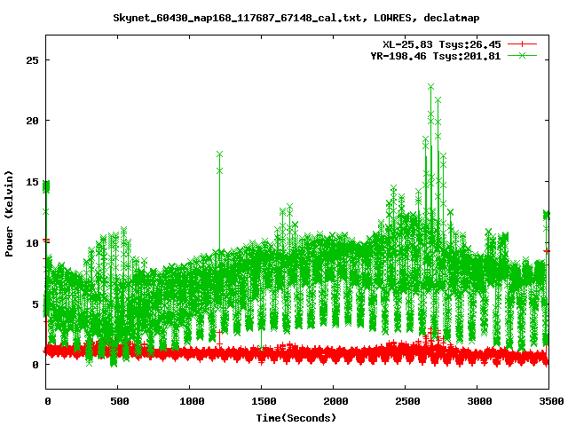The height and width of the screenshot is (426, 568).
Task: Click x-axis tick label 1000
Action: click(x=192, y=401)
